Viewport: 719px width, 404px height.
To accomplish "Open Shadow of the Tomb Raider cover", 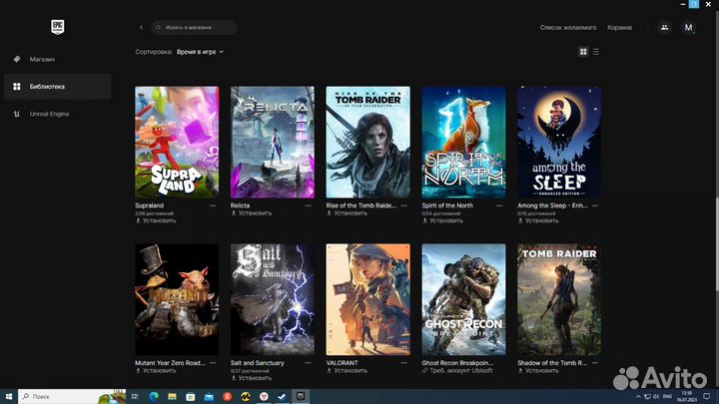I will coord(559,299).
